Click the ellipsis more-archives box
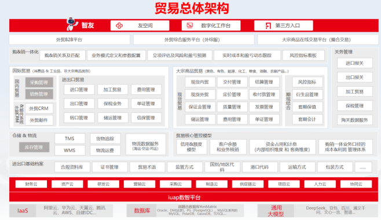This screenshot has height=220, width=381. point(363,167)
